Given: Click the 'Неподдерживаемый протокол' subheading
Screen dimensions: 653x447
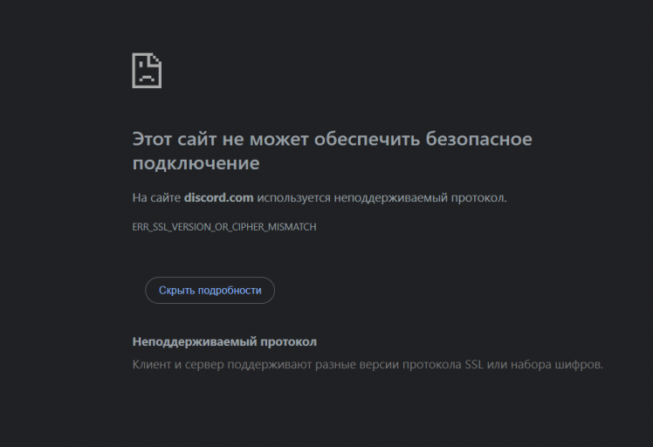Looking at the screenshot, I should coord(224,341).
